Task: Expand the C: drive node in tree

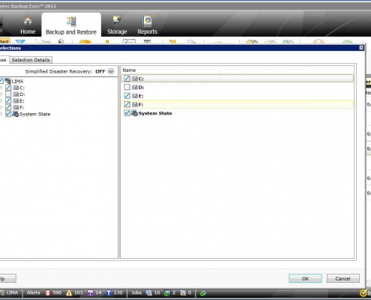Action: pyautogui.click(x=1, y=88)
